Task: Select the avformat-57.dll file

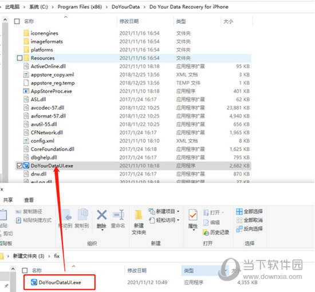Action: coord(133,116)
